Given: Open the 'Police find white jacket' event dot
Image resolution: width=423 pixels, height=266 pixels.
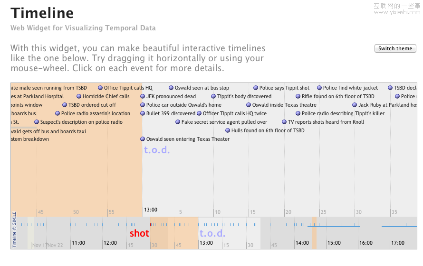Looking at the screenshot, I should coord(319,88).
